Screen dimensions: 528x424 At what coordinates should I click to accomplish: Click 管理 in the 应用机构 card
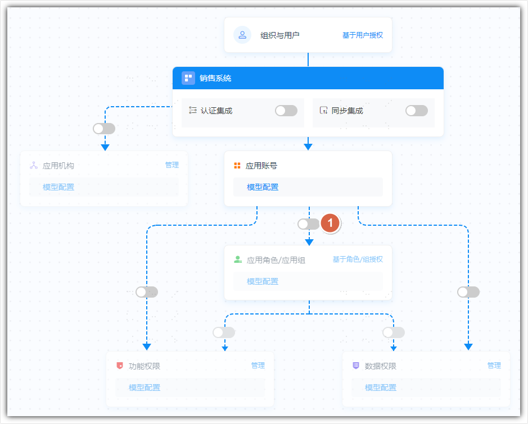(172, 165)
